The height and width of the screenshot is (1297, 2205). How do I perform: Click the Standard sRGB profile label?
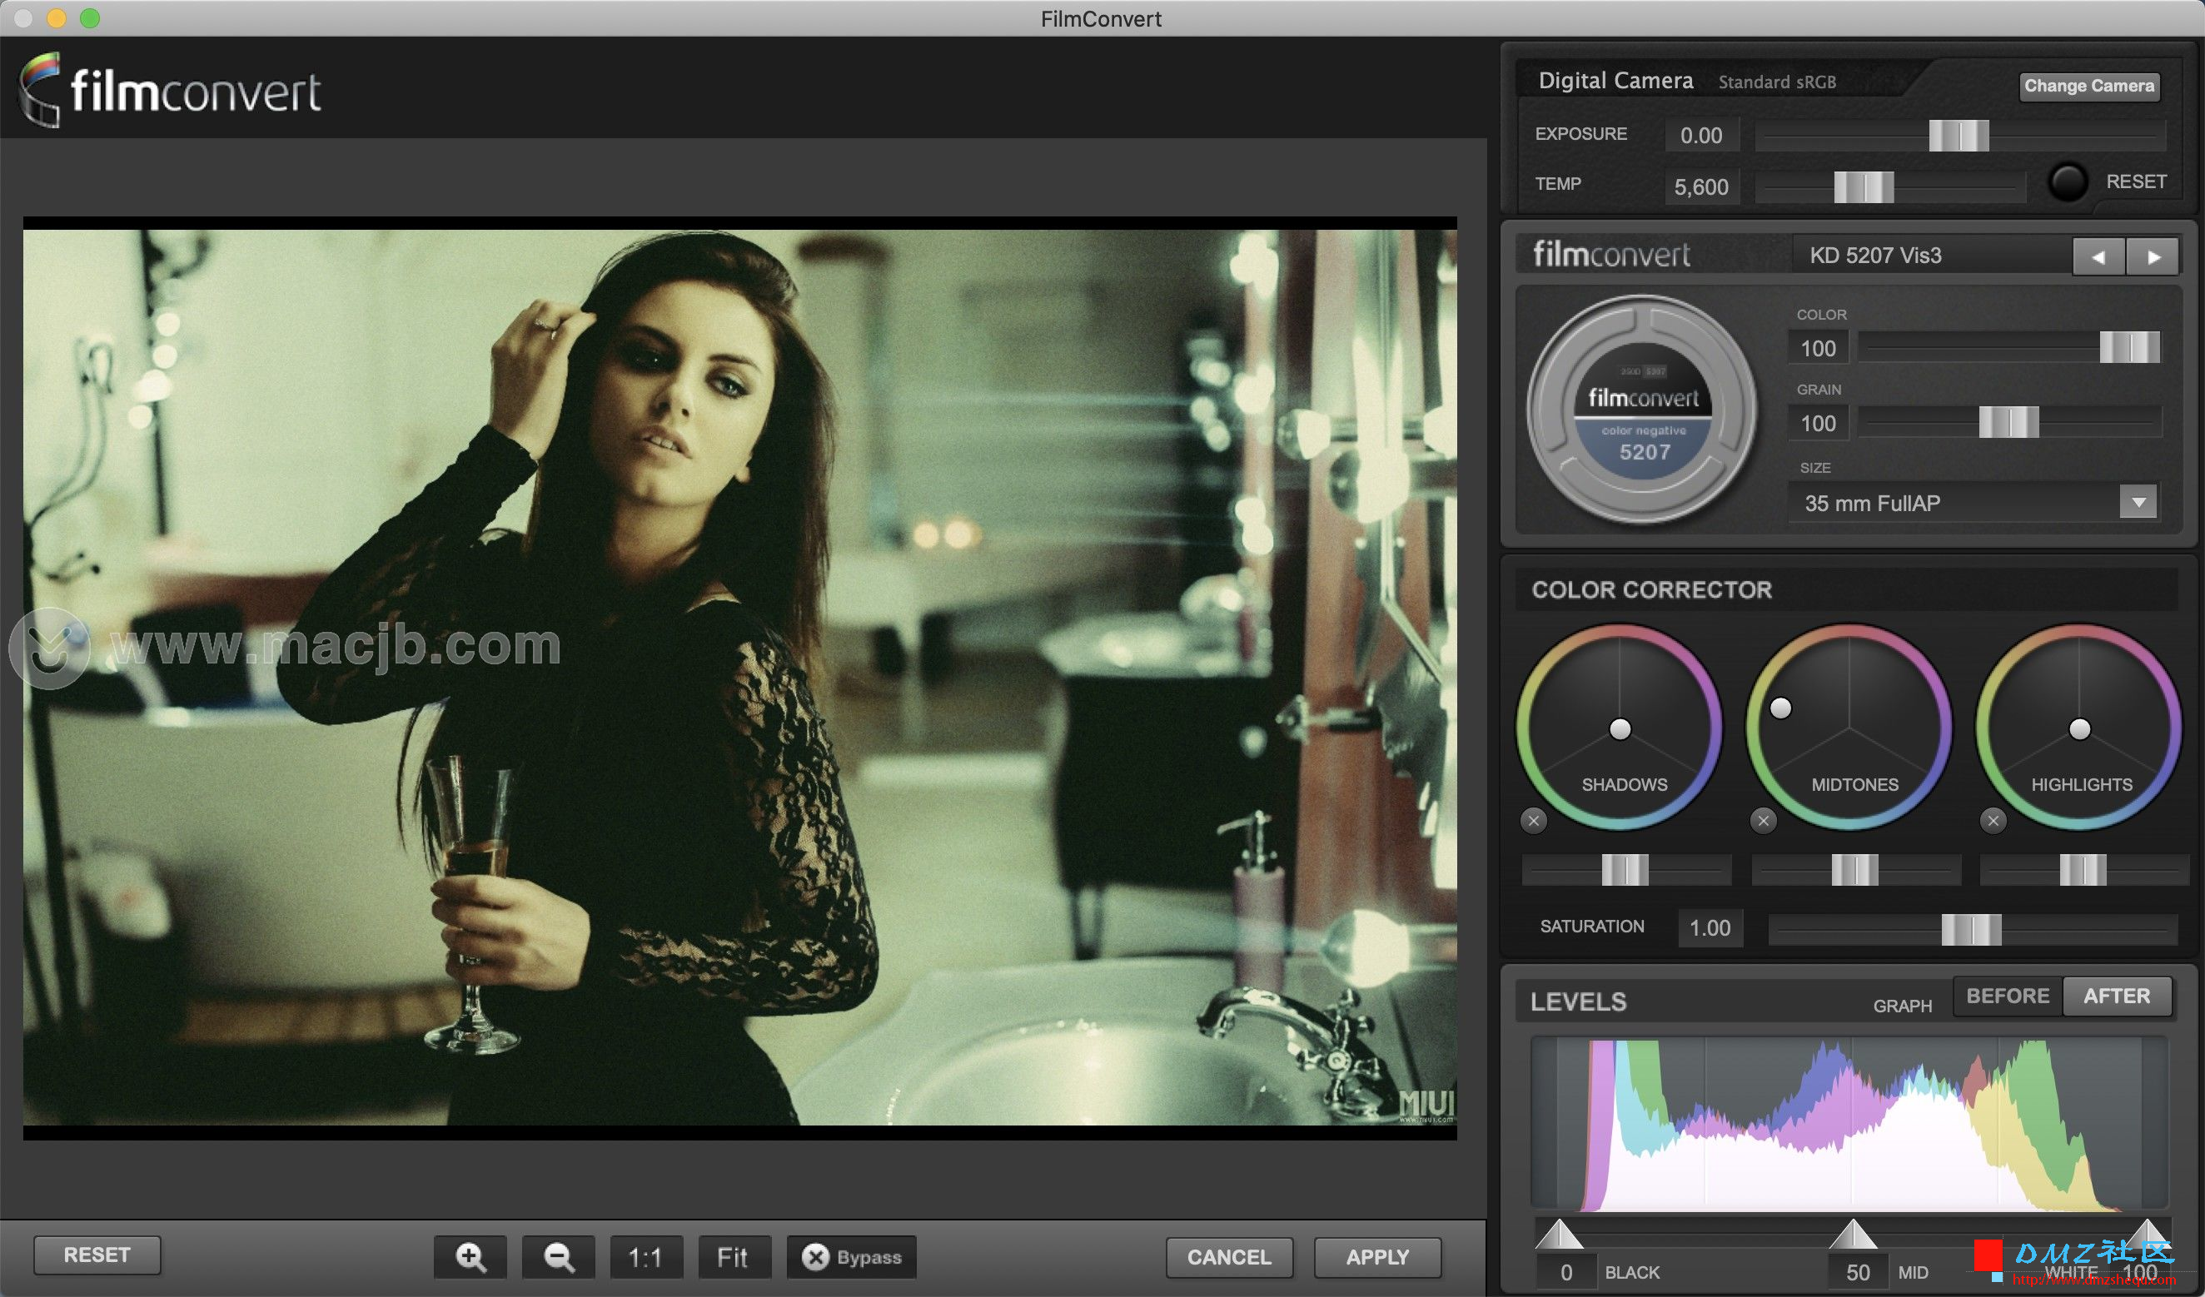[x=1776, y=82]
